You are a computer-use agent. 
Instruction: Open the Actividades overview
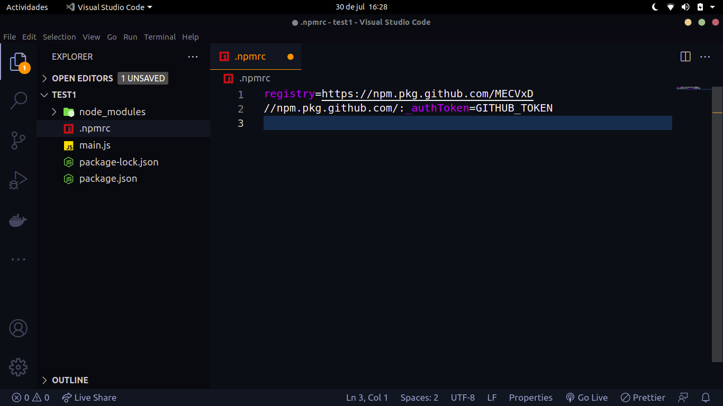27,7
